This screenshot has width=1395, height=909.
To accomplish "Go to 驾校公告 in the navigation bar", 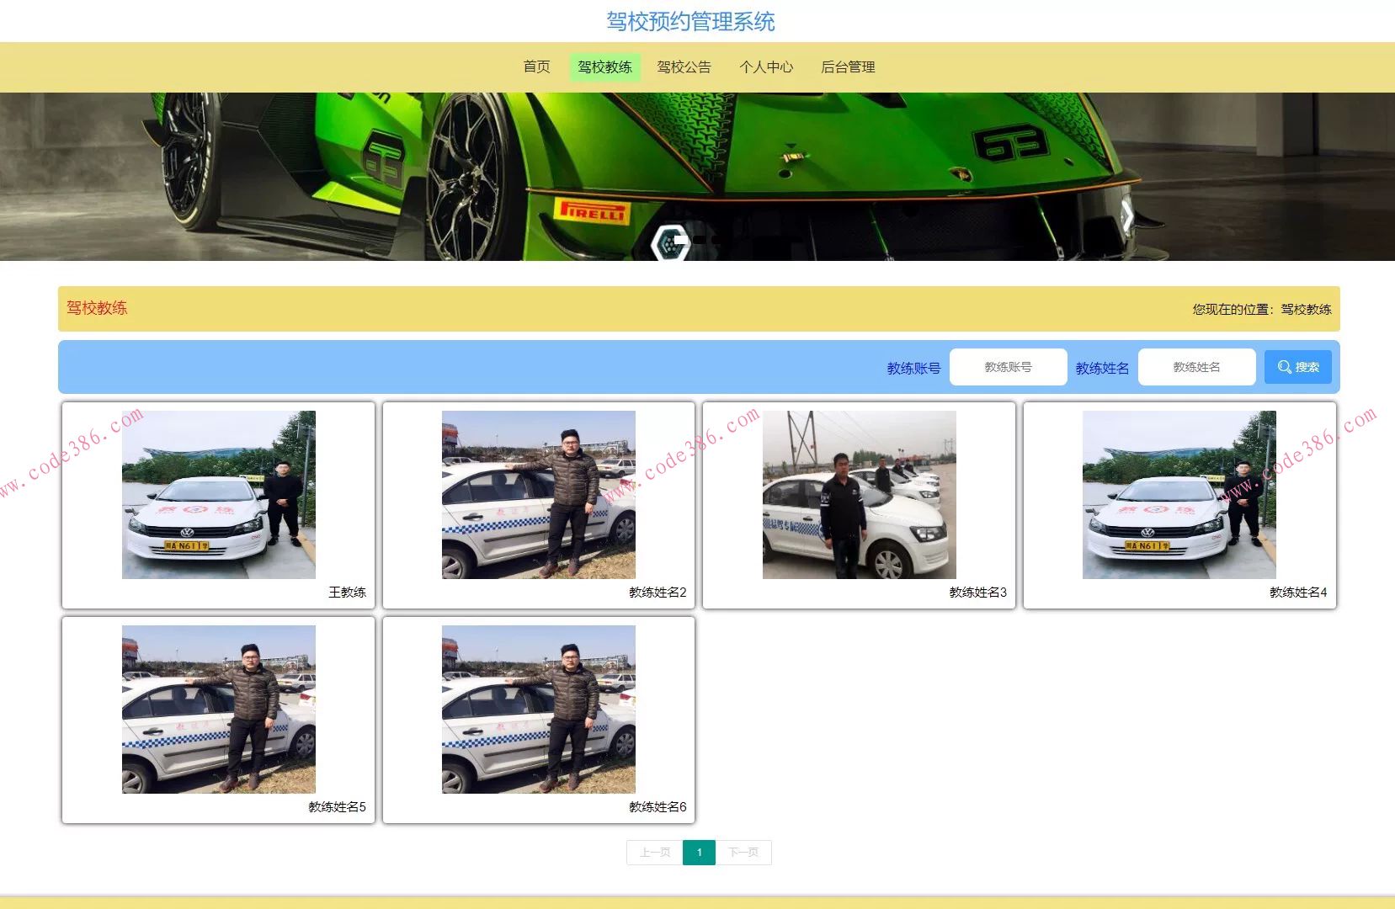I will [684, 67].
